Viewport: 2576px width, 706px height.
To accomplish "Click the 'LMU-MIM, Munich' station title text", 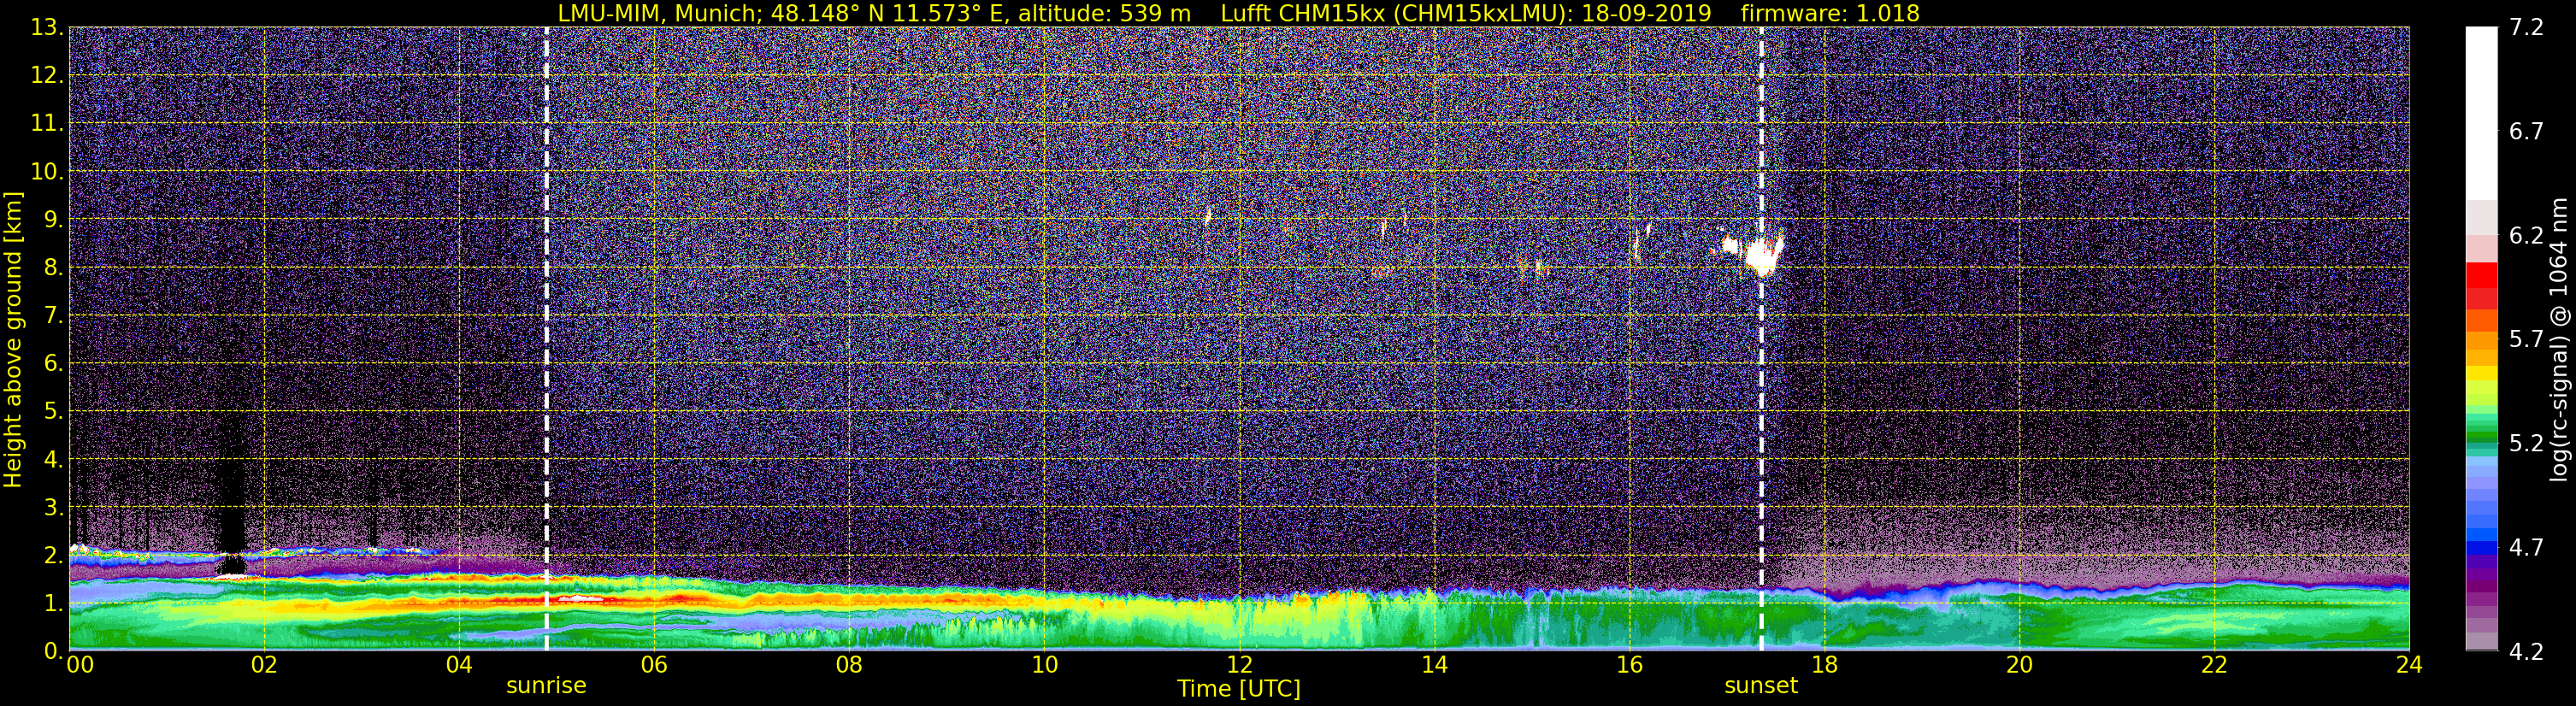I will [x=660, y=13].
